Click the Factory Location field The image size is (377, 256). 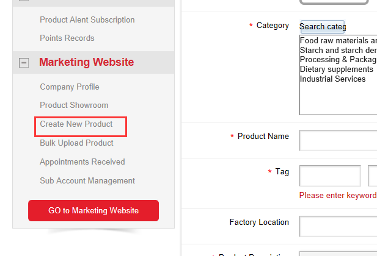tap(339, 226)
